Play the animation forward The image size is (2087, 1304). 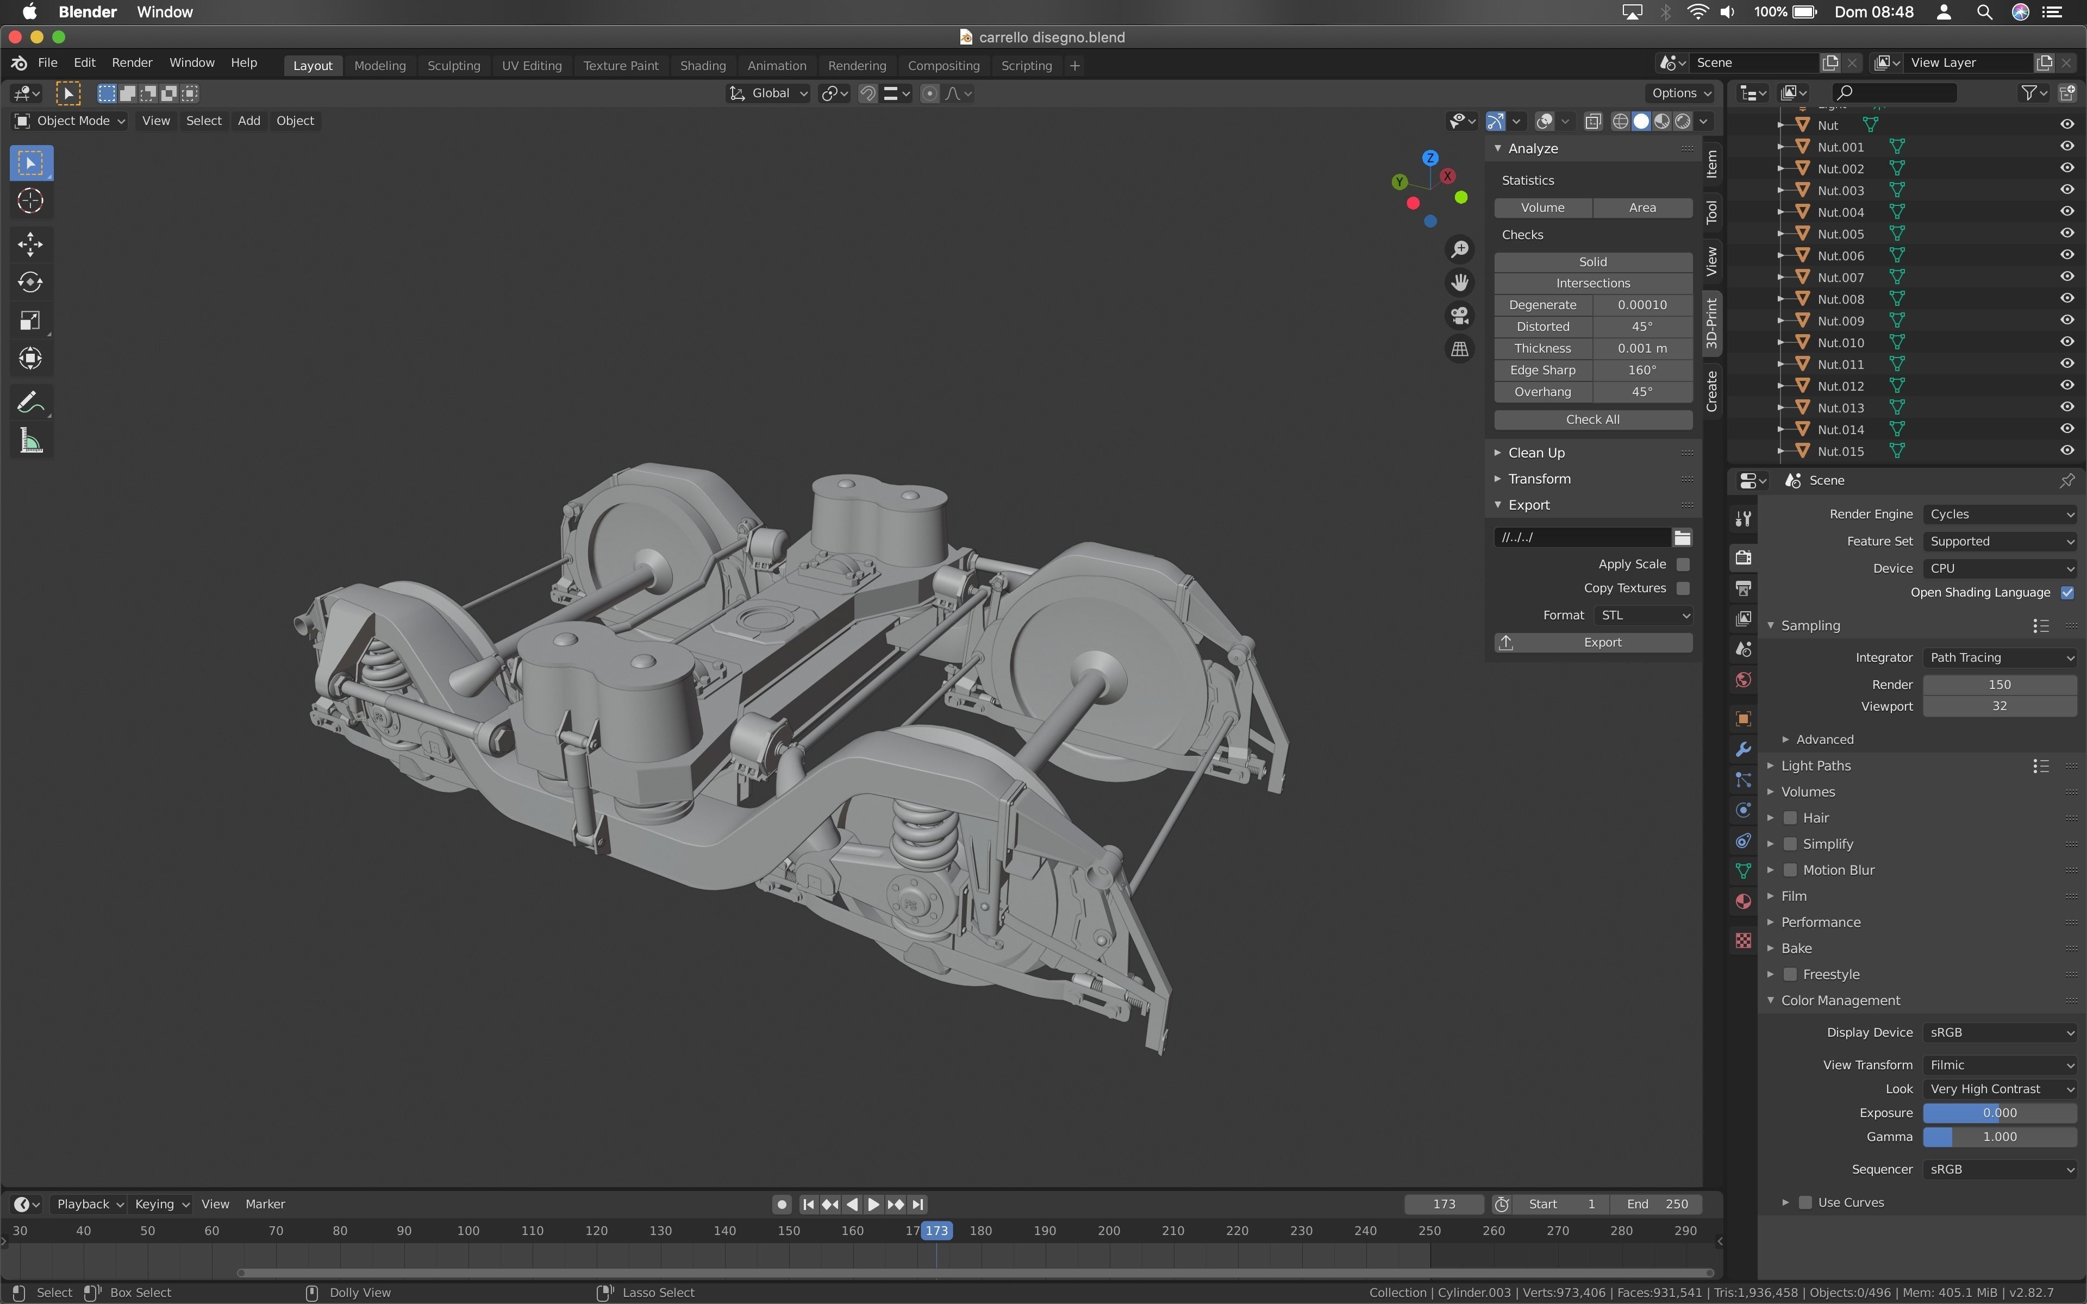tap(873, 1204)
